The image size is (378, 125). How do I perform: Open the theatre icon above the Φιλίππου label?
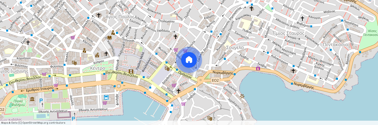coord(74,62)
